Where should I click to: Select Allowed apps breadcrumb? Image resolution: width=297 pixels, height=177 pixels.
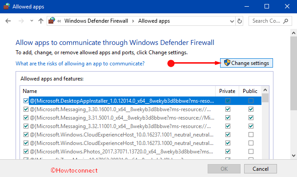[x=154, y=21]
